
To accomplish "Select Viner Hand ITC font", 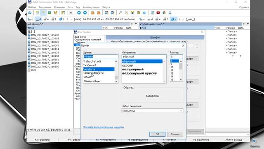I will point(94,73).
